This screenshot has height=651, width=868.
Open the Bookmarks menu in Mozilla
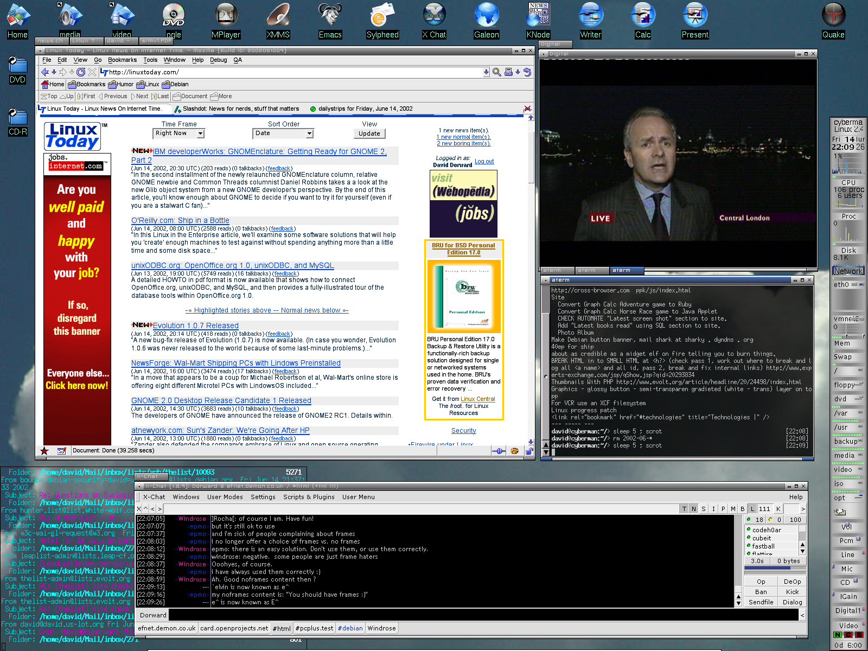point(122,60)
